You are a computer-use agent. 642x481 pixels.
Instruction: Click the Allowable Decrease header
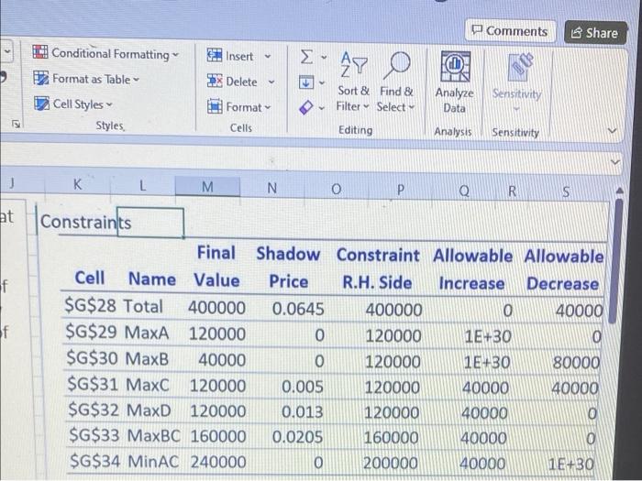pos(563,270)
